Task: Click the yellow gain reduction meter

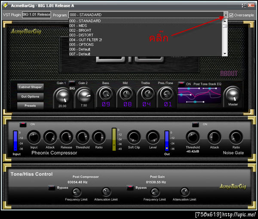Action: (x=114, y=140)
